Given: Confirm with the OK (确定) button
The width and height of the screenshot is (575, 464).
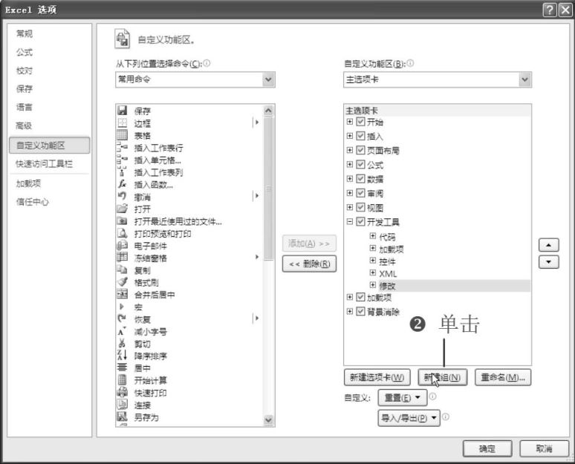Looking at the screenshot, I should [x=487, y=448].
